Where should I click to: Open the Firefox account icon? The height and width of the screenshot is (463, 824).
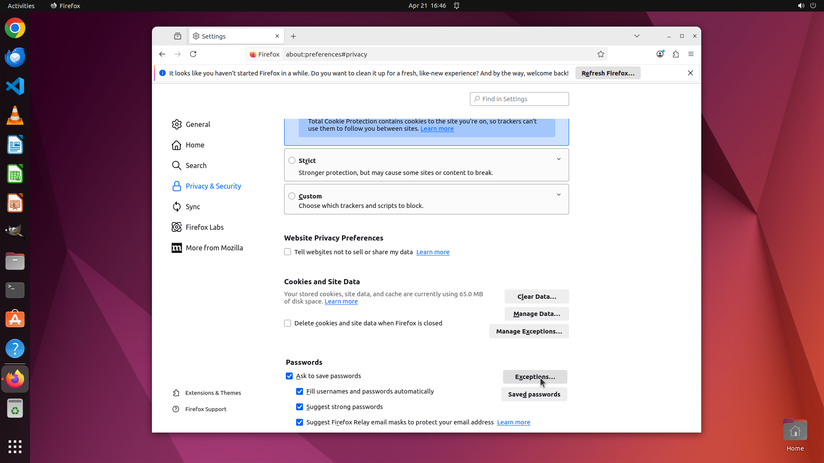660,54
